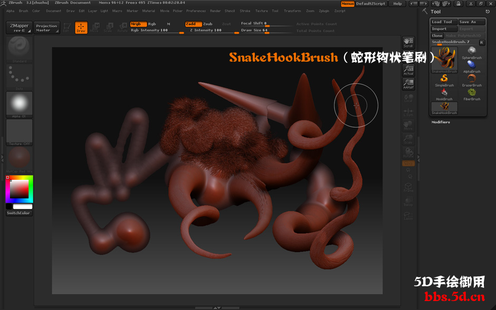Open the Alpha menu
Viewport: 496px width, 310px height.
pyautogui.click(x=11, y=11)
